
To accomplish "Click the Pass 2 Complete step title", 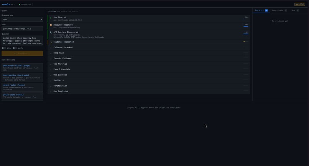I will [62, 70].
